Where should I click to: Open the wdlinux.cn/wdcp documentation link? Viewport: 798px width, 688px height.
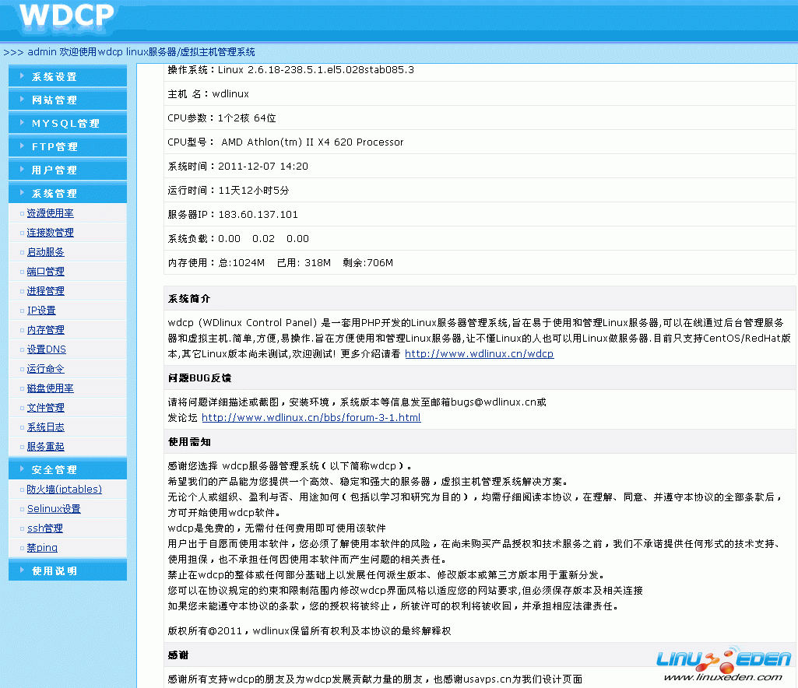[479, 353]
